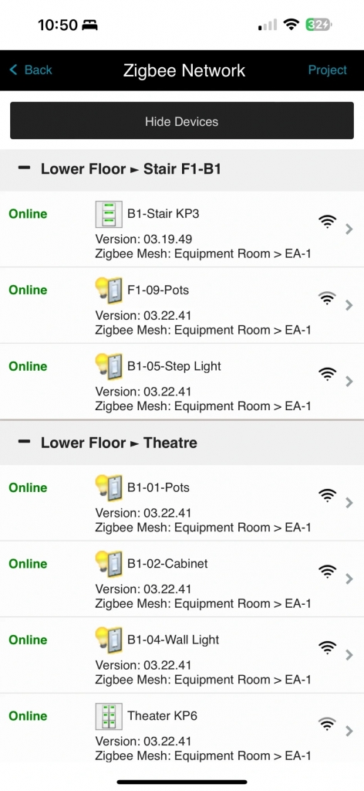This screenshot has height=791, width=364.
Task: Tap the B1-05-Step Light dimmer icon
Action: [109, 367]
